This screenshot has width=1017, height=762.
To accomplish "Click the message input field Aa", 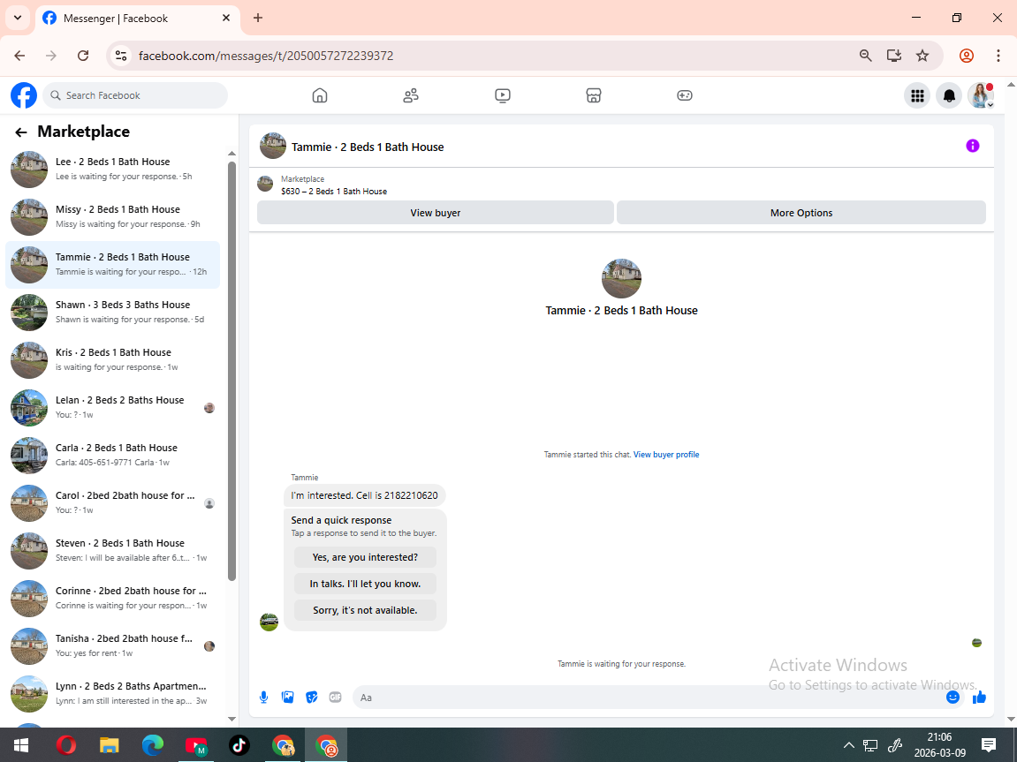I will (649, 698).
